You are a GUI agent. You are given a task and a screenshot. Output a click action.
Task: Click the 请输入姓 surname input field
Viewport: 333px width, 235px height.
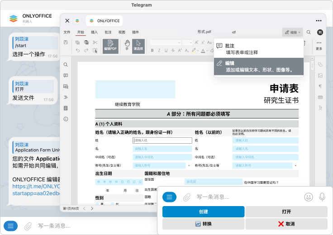point(162,141)
